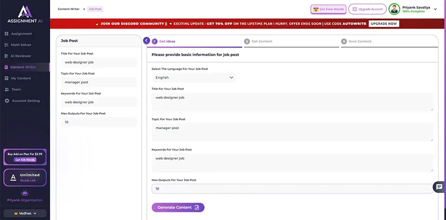The width and height of the screenshot is (446, 220).
Task: Click the Get Free Words button
Action: tap(328, 9)
